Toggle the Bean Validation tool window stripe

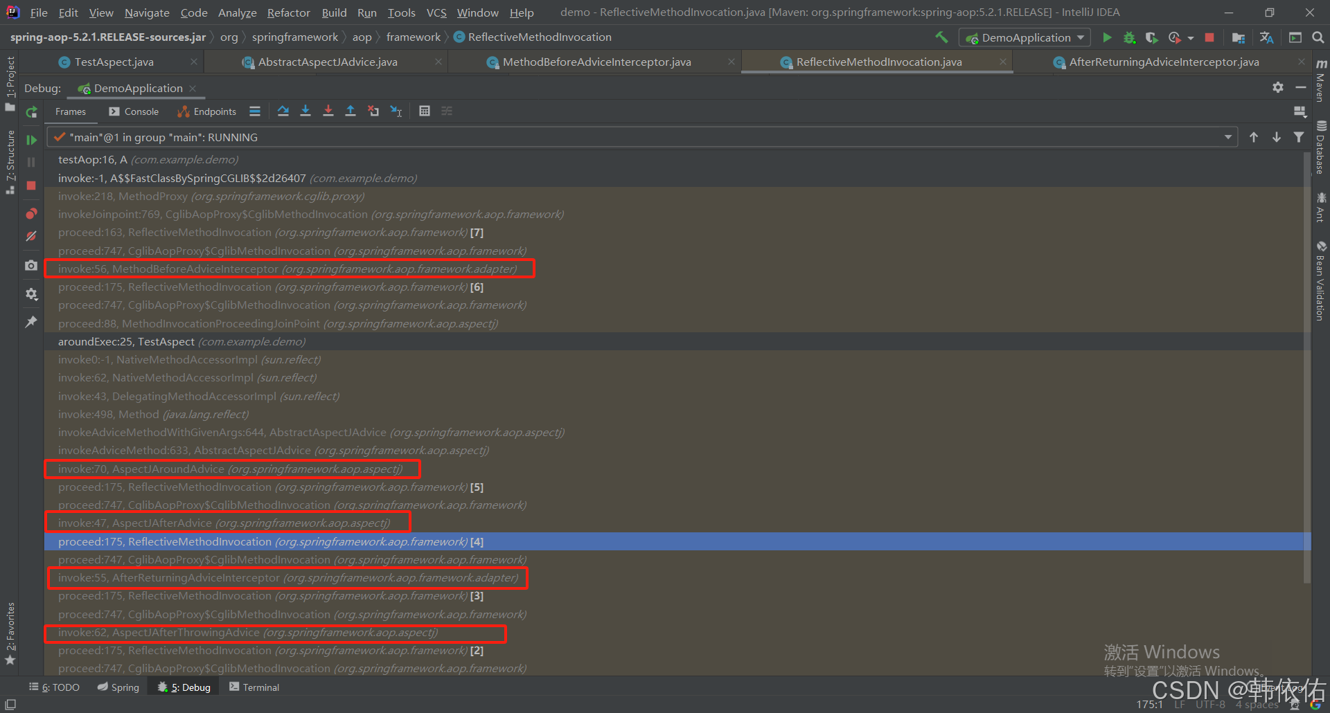pyautogui.click(x=1320, y=281)
